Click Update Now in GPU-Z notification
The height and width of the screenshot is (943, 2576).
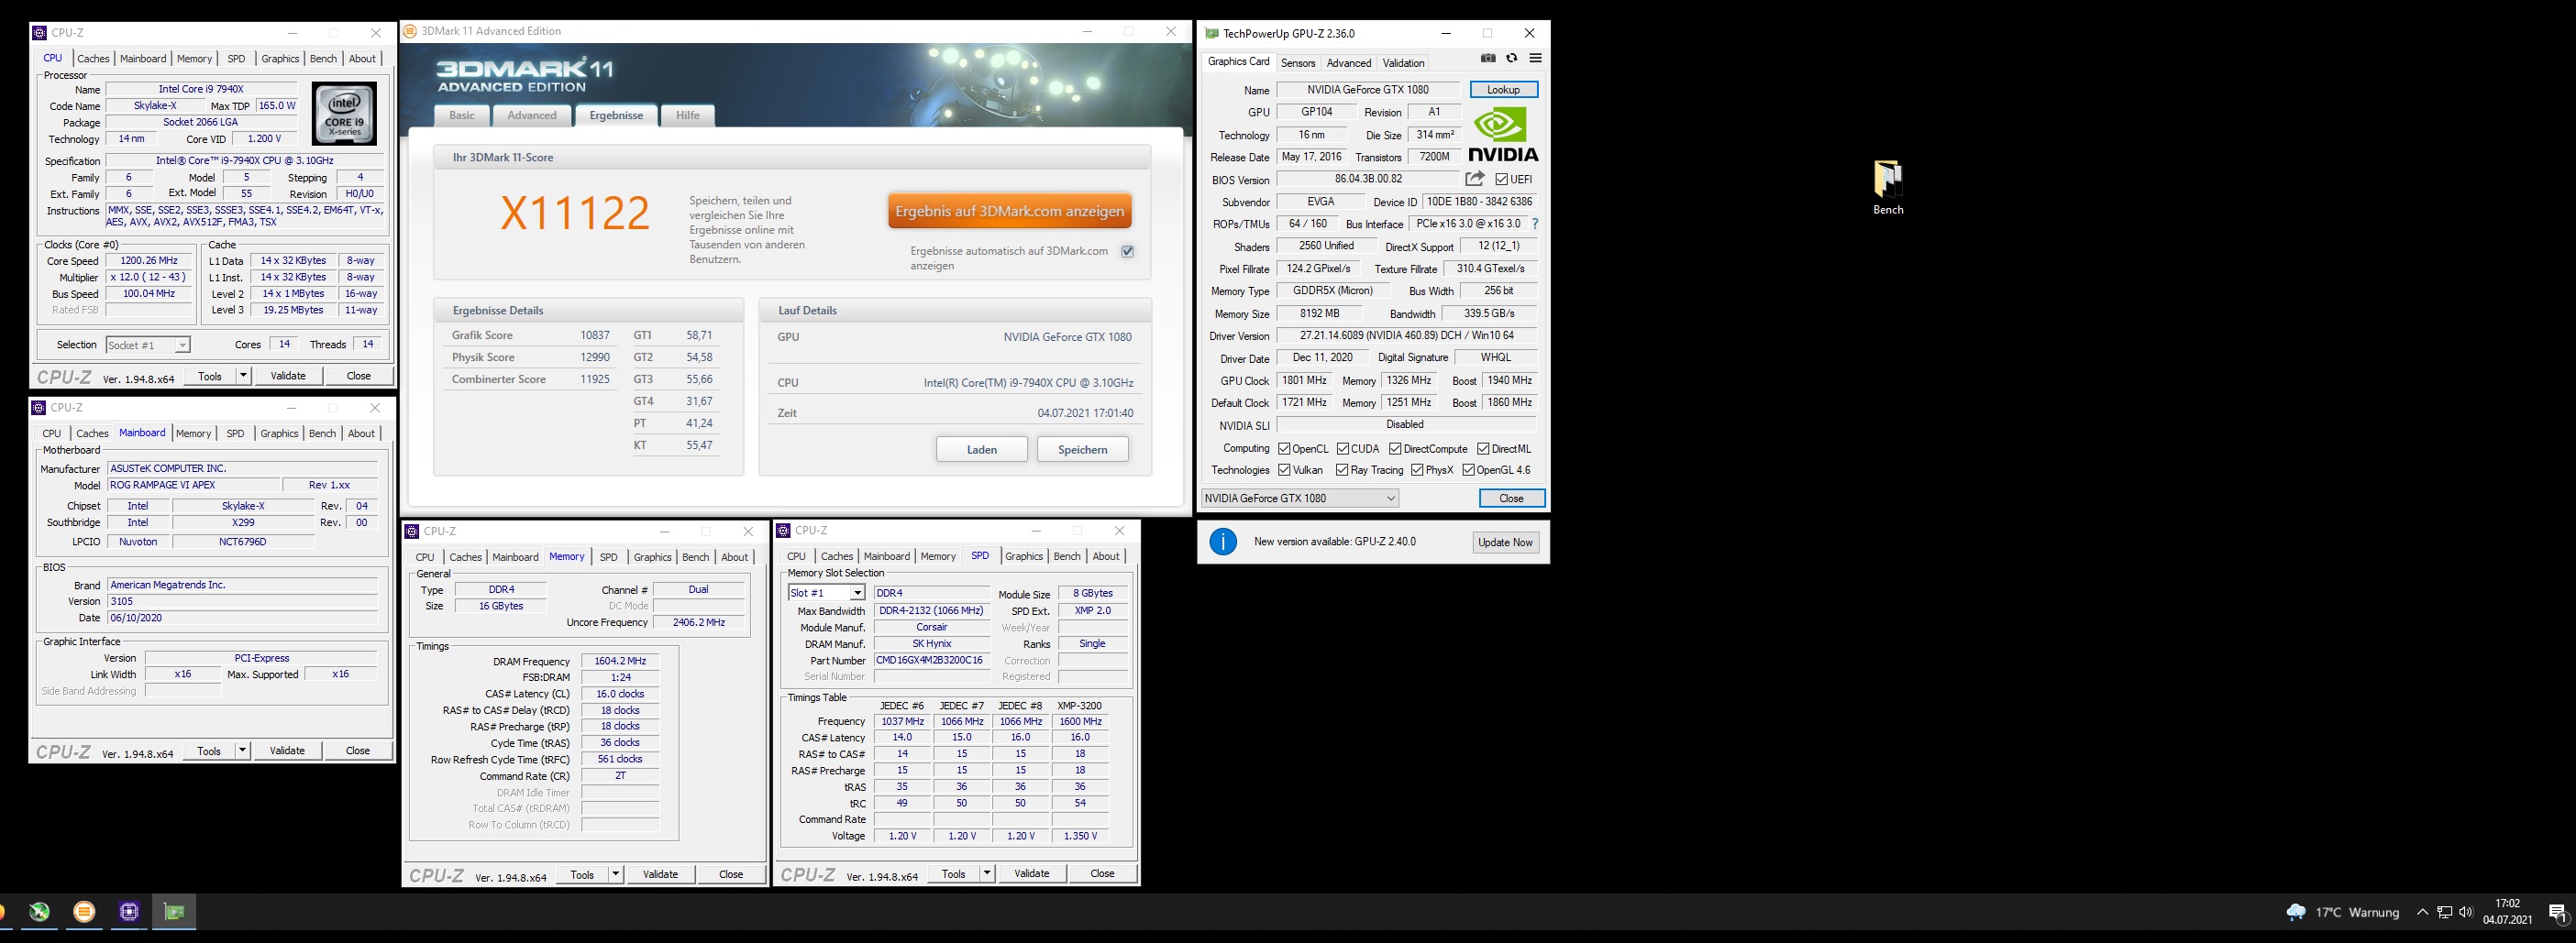pyautogui.click(x=1505, y=543)
